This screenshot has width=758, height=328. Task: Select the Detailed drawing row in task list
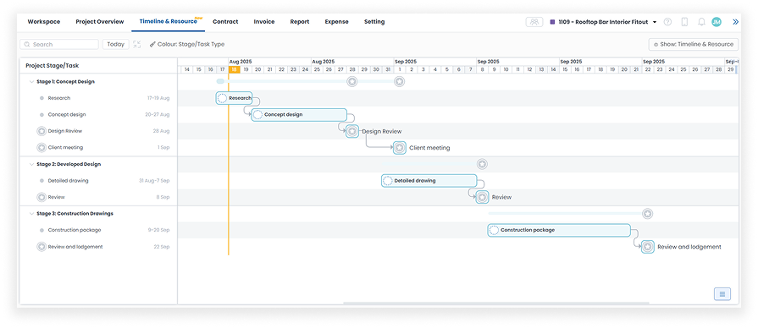coord(98,181)
